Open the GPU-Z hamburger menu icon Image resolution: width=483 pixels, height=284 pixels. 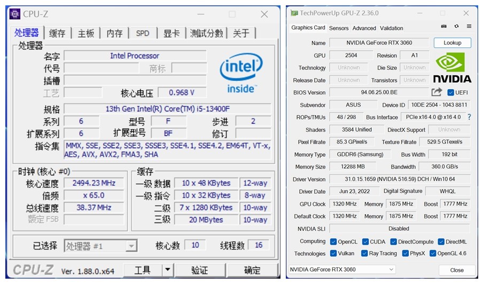click(x=469, y=26)
